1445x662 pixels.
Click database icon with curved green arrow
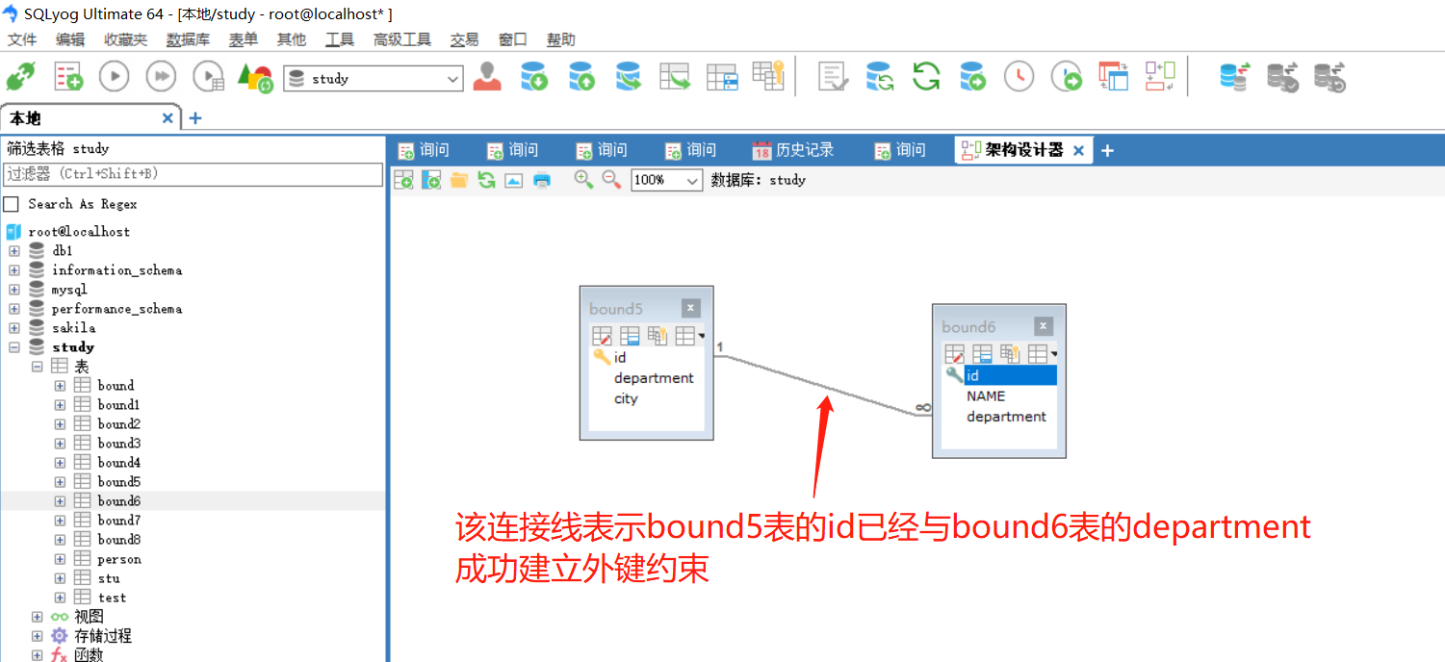point(628,77)
